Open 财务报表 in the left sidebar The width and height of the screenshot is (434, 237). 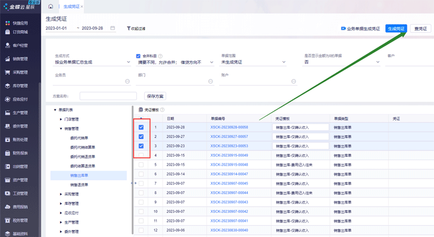pos(17,153)
